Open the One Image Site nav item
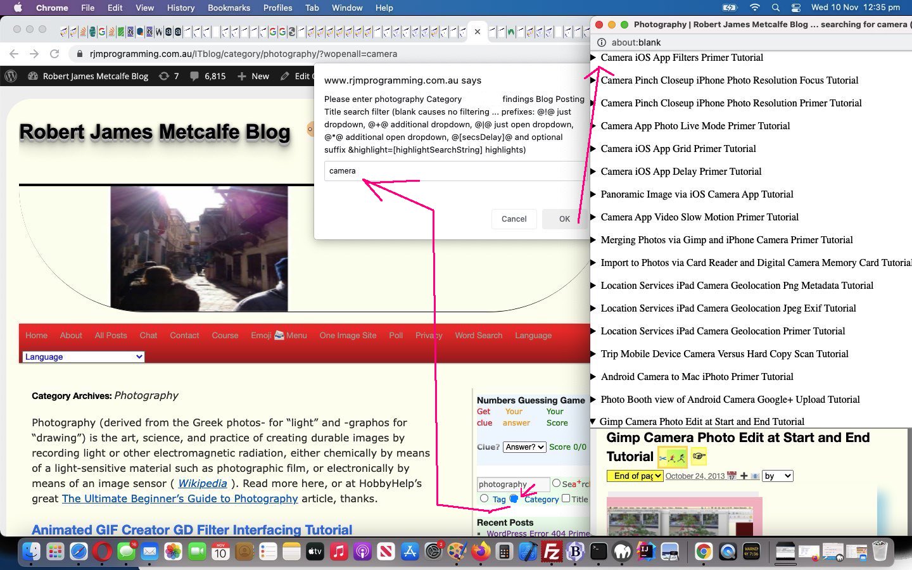Viewport: 912px width, 570px height. coord(348,336)
